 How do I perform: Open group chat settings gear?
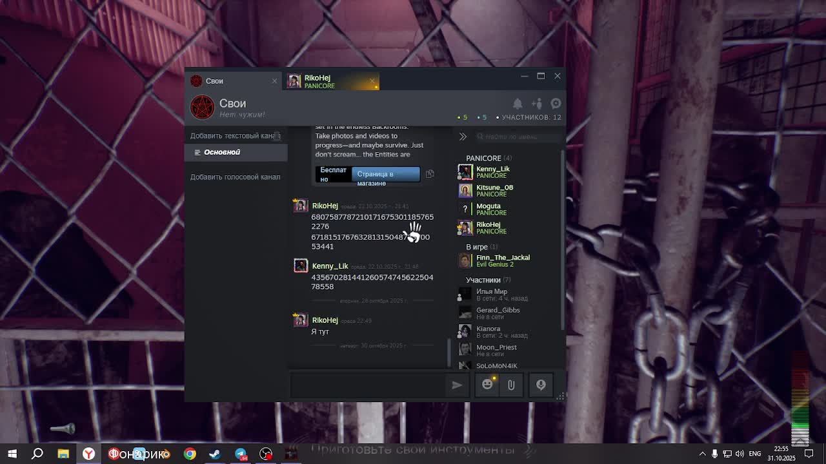(x=556, y=103)
